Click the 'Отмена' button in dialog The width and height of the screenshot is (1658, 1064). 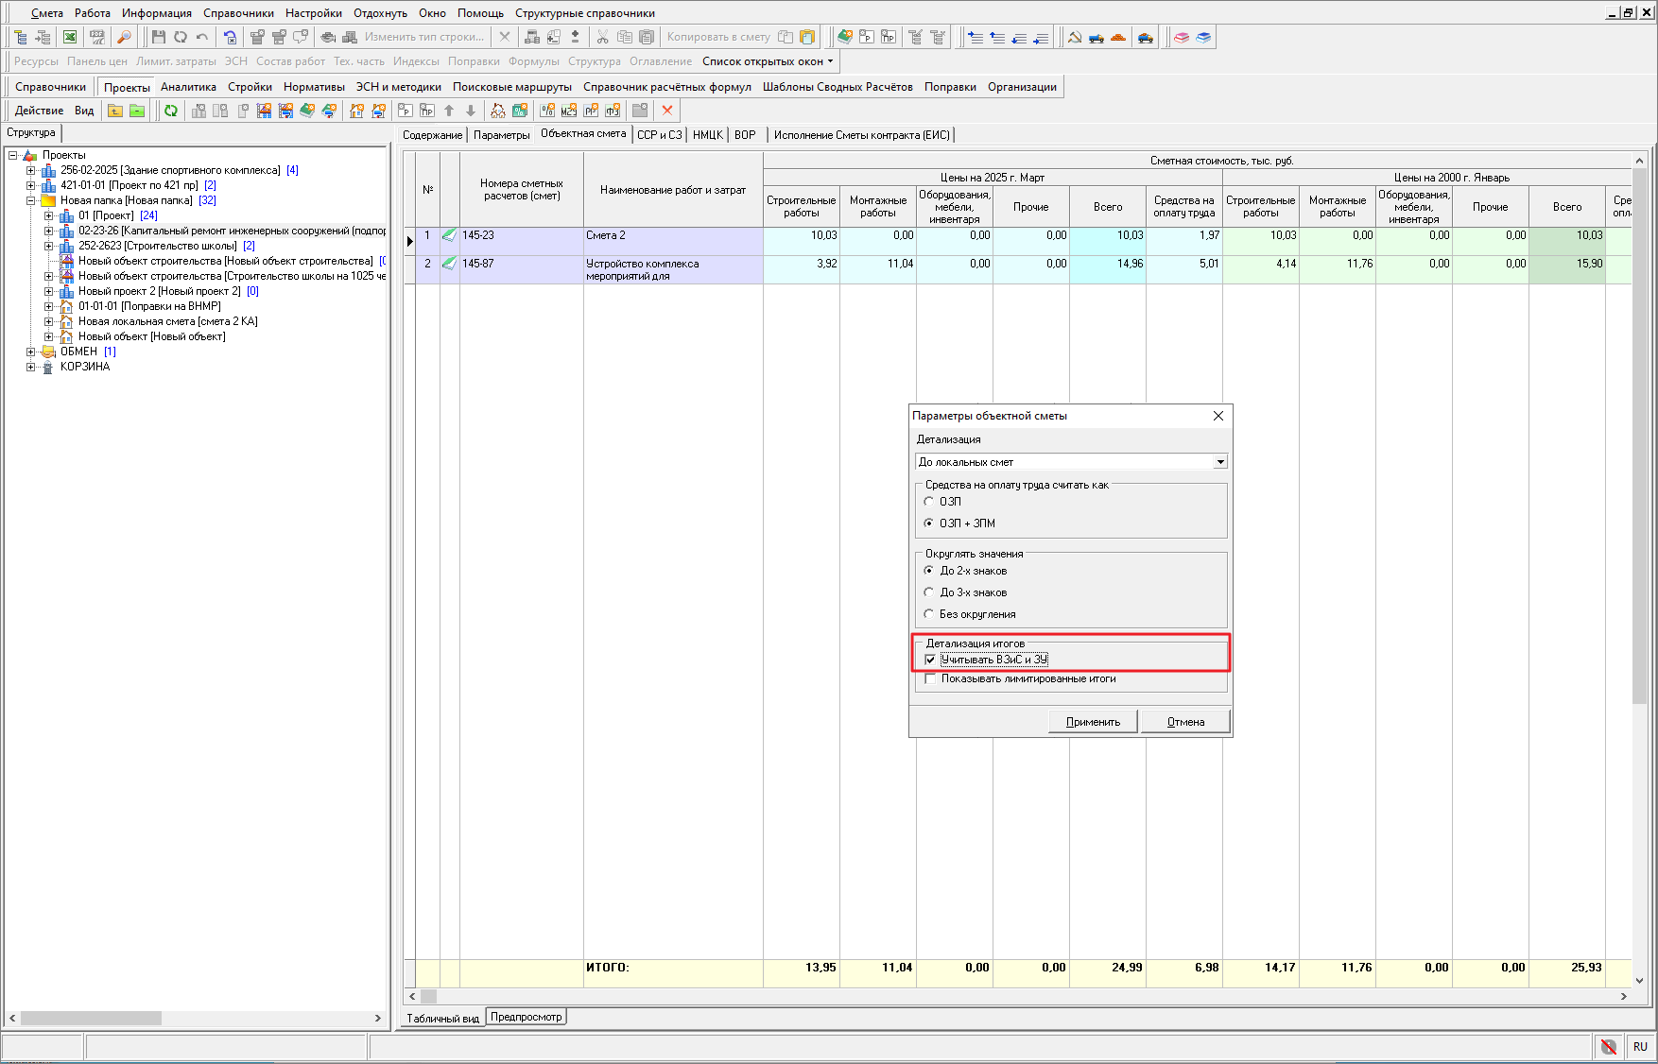[1185, 722]
